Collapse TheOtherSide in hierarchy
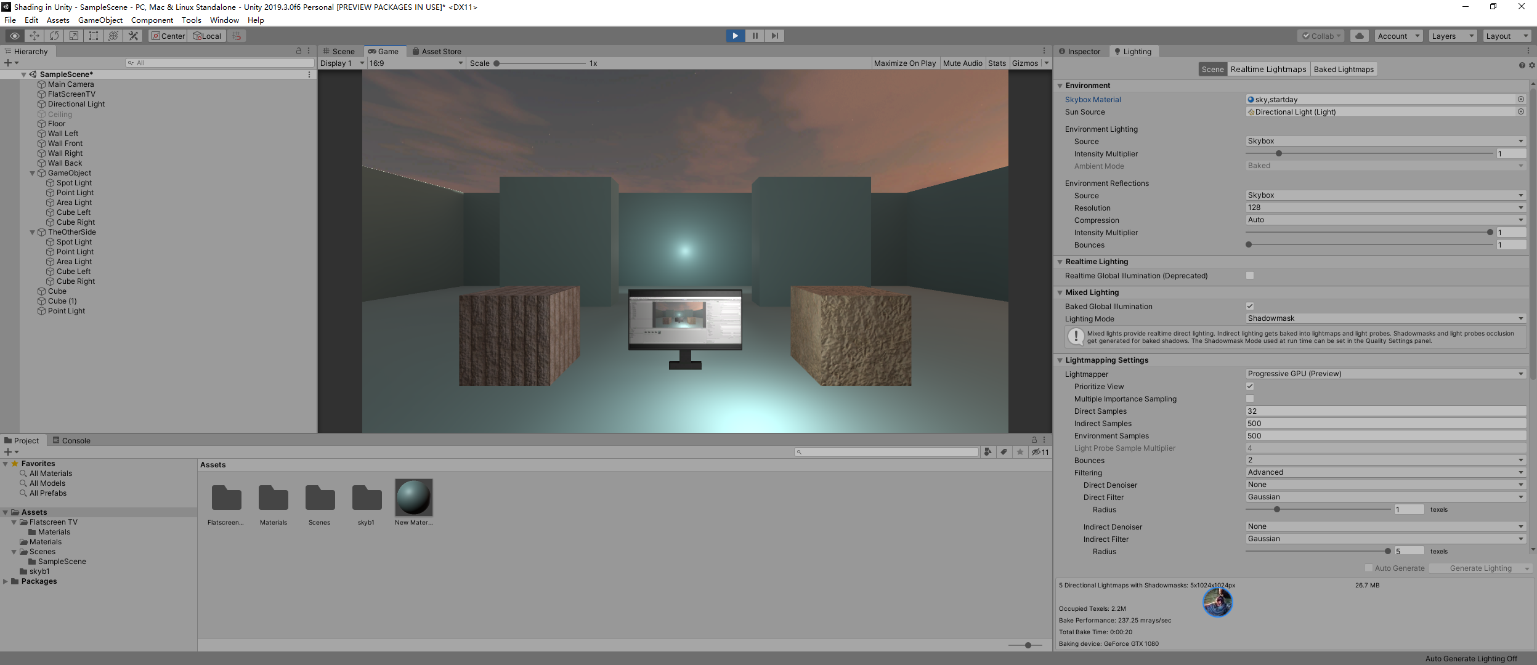This screenshot has height=665, width=1537. pyautogui.click(x=33, y=232)
